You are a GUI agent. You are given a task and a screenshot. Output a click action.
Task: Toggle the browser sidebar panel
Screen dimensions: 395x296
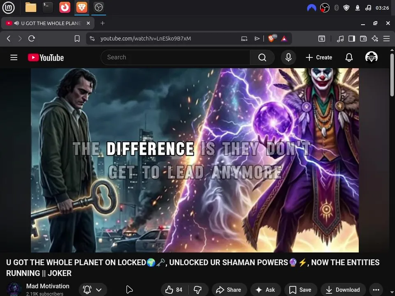click(352, 39)
